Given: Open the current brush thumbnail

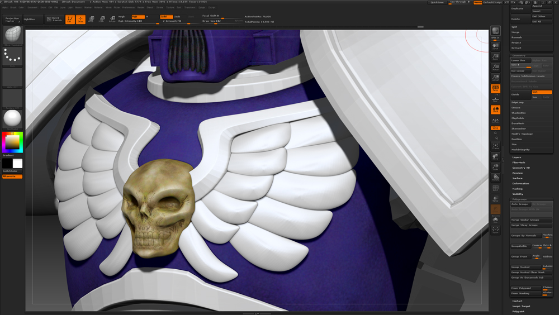Looking at the screenshot, I should pos(12,36).
